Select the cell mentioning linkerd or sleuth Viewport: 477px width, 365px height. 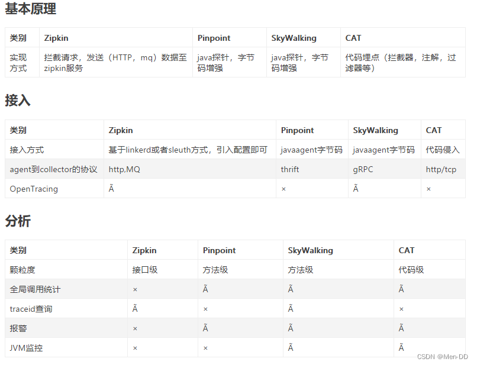[x=188, y=150]
